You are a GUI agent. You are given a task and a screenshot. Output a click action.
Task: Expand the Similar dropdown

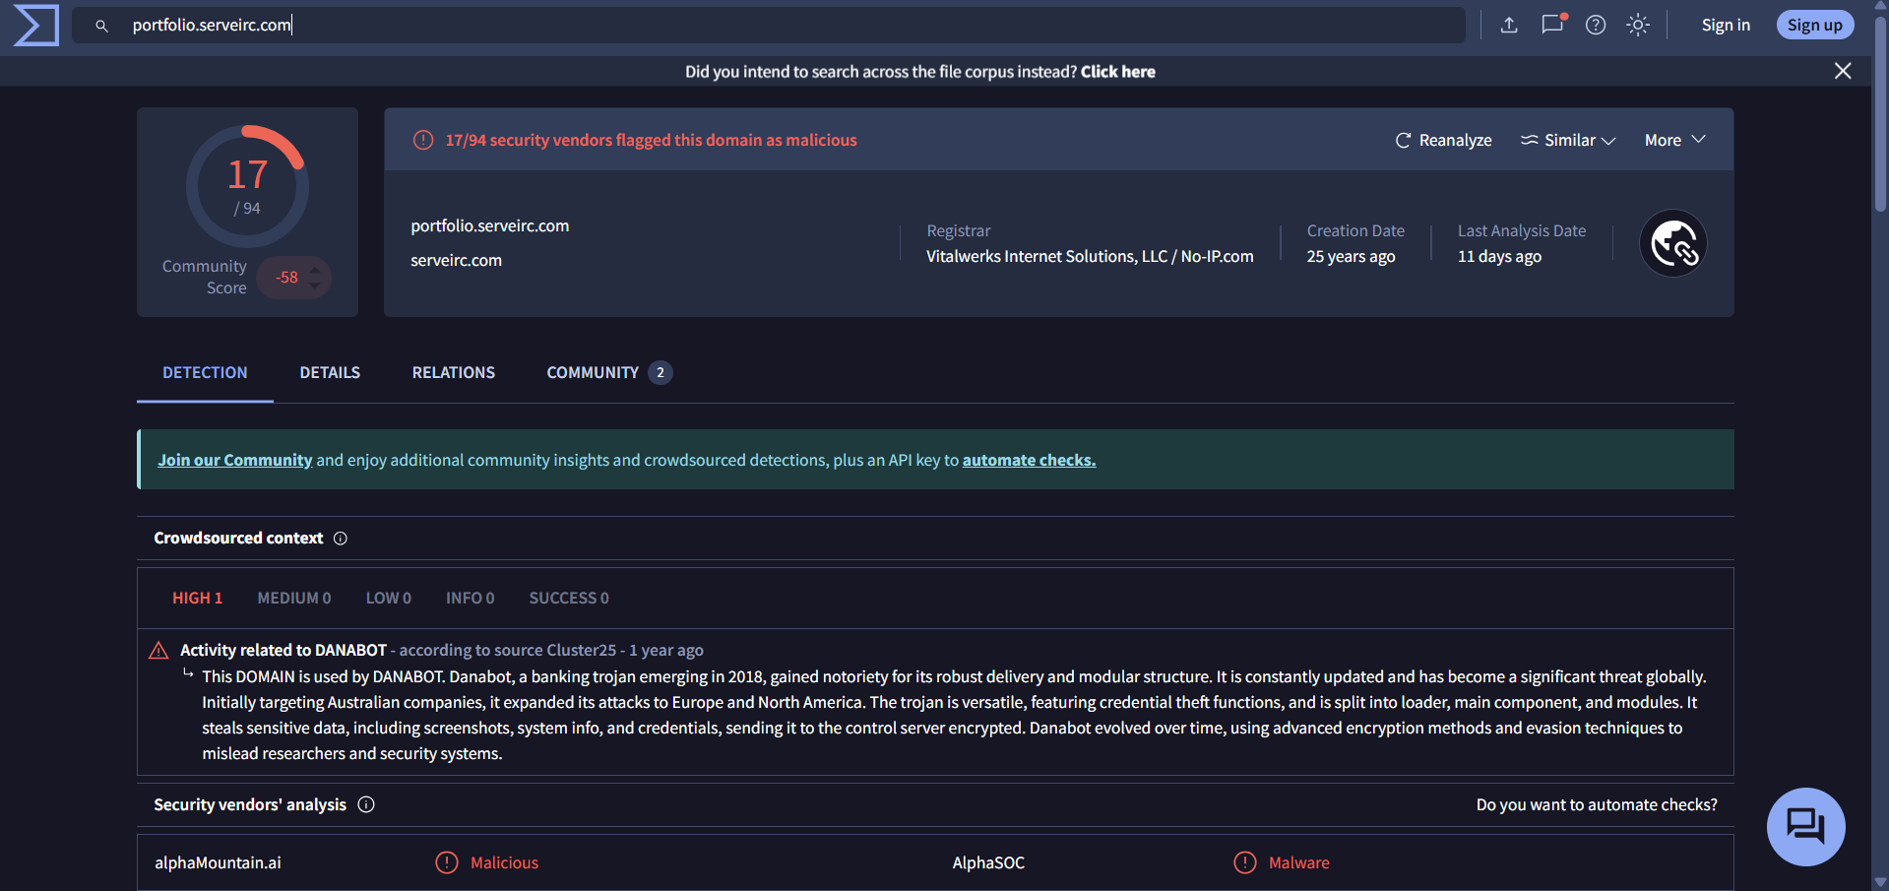click(1568, 141)
